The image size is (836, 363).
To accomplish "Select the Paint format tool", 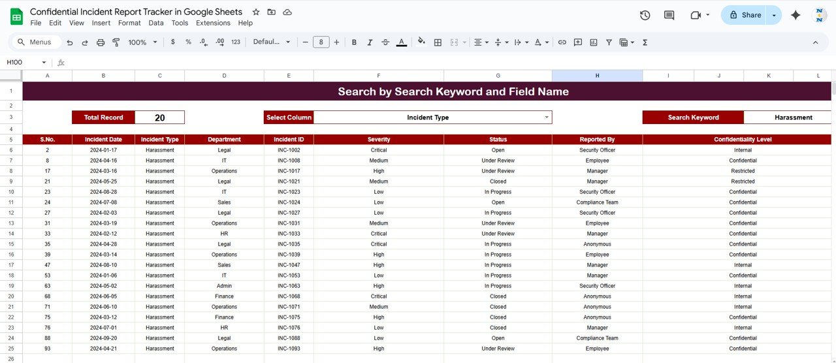I will tap(116, 42).
